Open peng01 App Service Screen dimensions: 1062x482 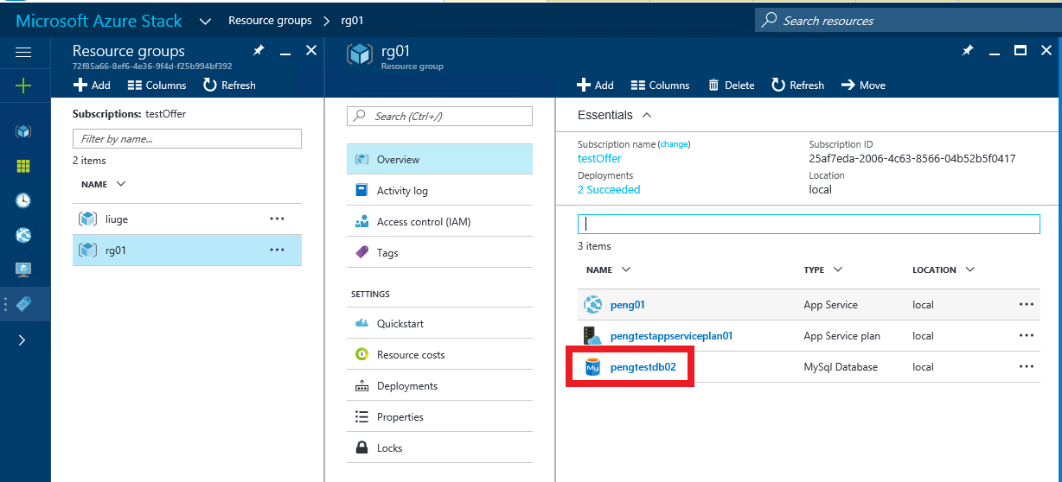click(x=627, y=305)
